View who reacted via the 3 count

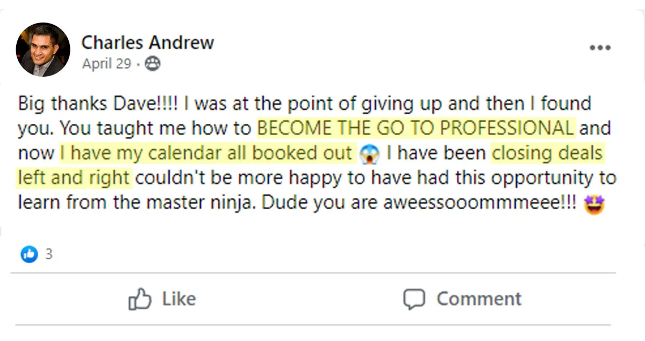[x=48, y=254]
